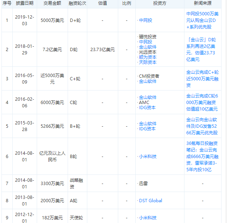This screenshot has width=227, height=223.
Task: Select column header 序号
Action: (7, 3)
